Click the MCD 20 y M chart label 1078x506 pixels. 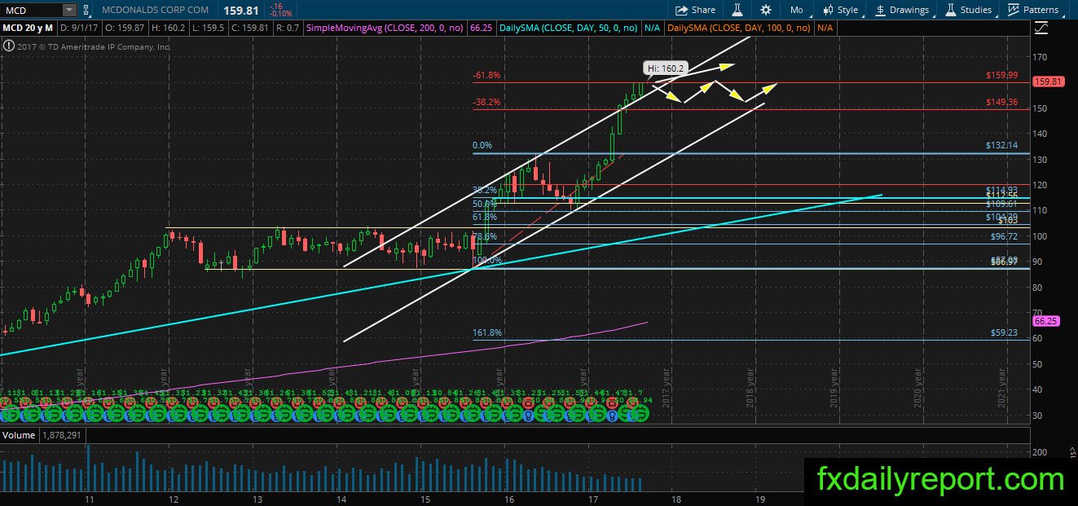26,28
